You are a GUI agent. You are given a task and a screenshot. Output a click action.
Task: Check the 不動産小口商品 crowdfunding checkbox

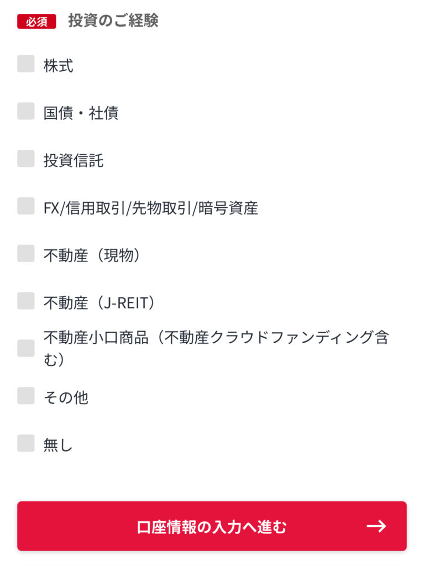(x=26, y=348)
